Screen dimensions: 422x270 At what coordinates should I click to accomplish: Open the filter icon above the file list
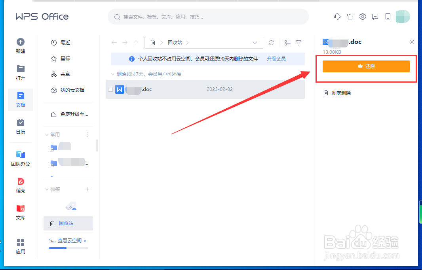(x=298, y=42)
